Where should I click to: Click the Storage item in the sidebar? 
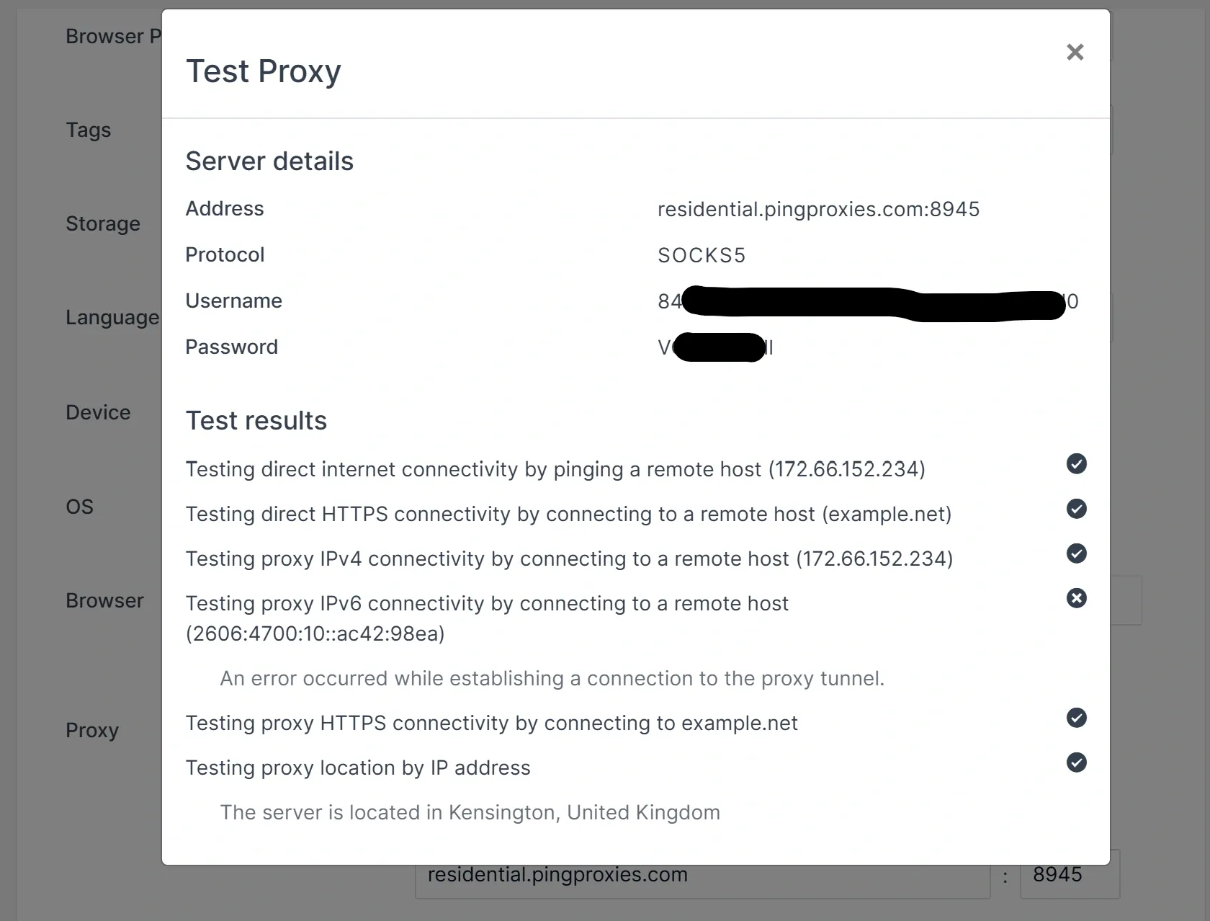[x=102, y=223]
